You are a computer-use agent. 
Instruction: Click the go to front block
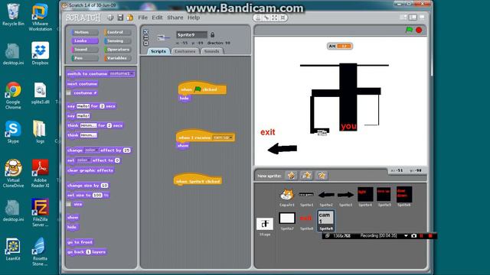pos(80,242)
